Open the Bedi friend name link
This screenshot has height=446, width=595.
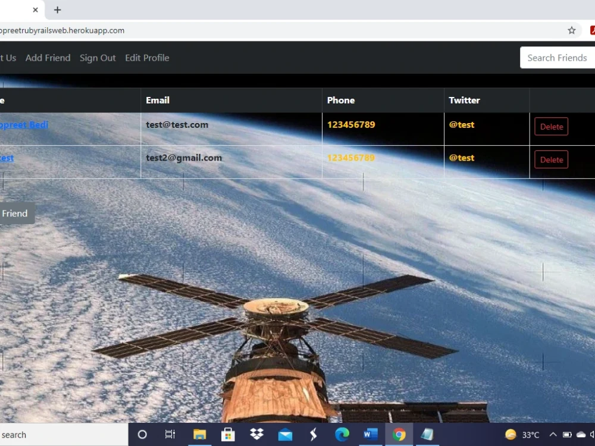24,125
